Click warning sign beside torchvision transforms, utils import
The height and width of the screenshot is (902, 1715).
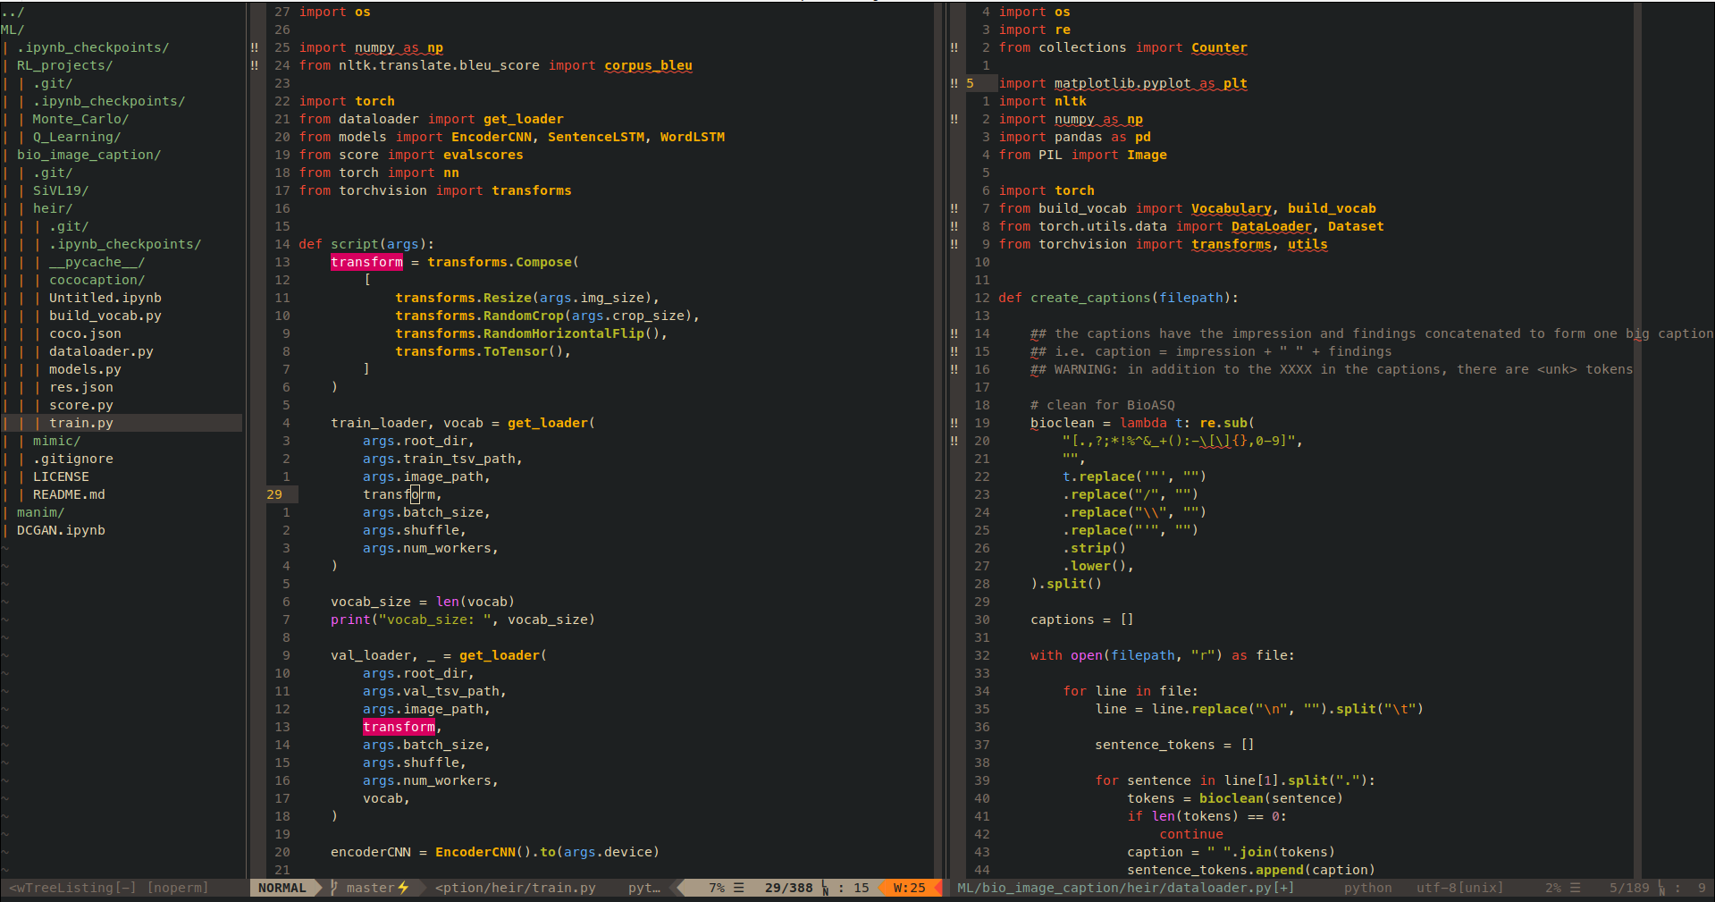(954, 244)
